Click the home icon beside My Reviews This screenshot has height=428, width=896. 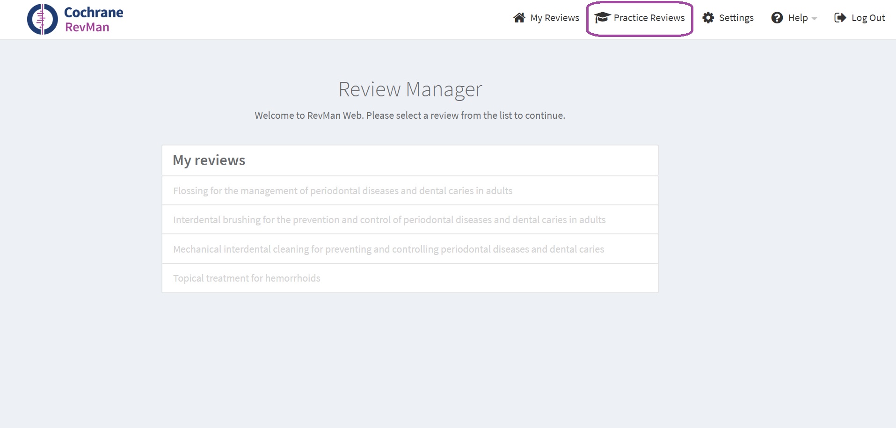519,18
